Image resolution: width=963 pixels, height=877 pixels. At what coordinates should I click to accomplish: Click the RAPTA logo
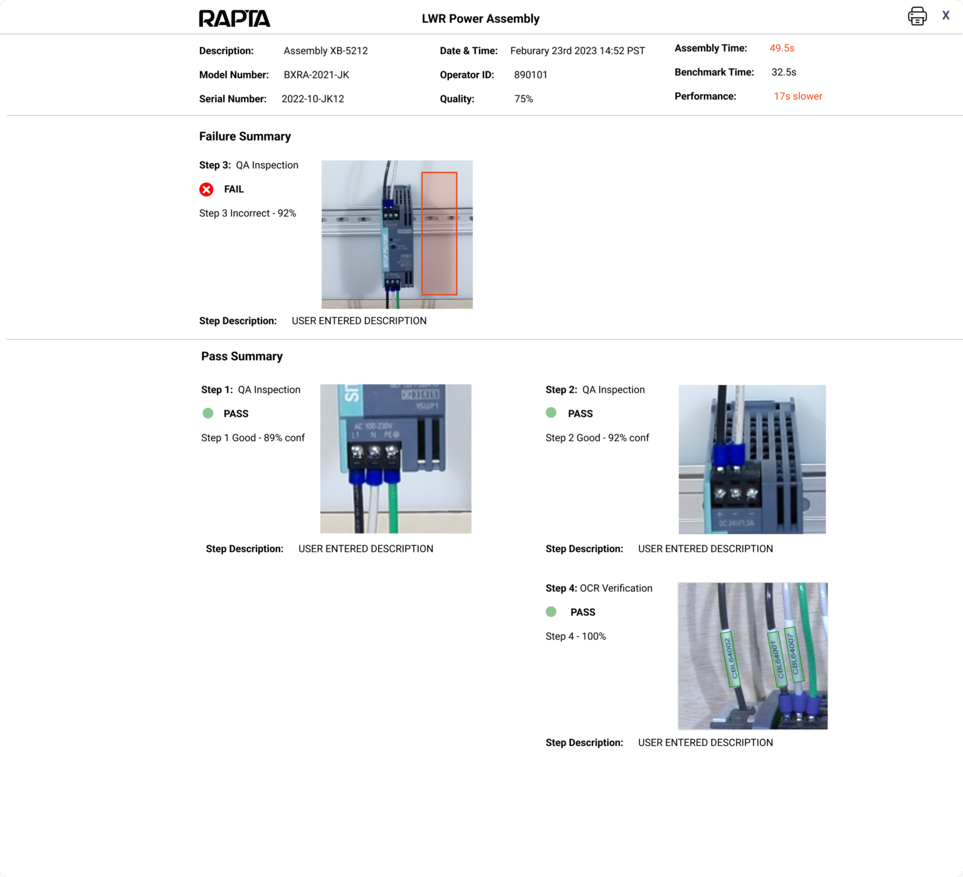(234, 18)
